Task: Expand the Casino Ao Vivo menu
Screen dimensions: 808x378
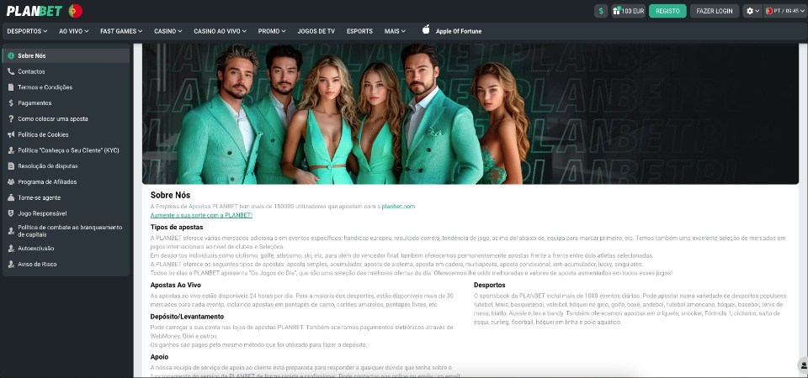Action: (x=220, y=31)
